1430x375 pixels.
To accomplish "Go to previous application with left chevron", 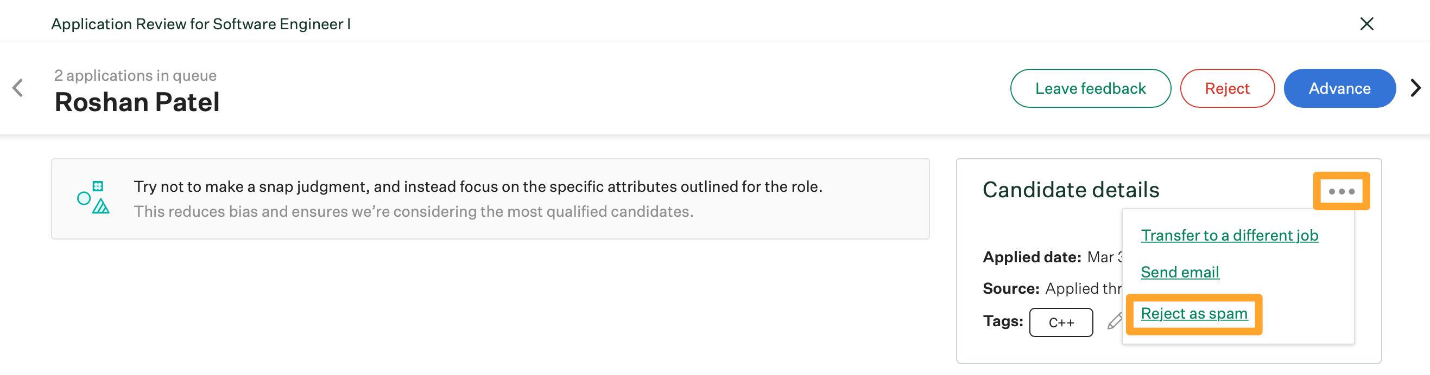I will tap(18, 88).
